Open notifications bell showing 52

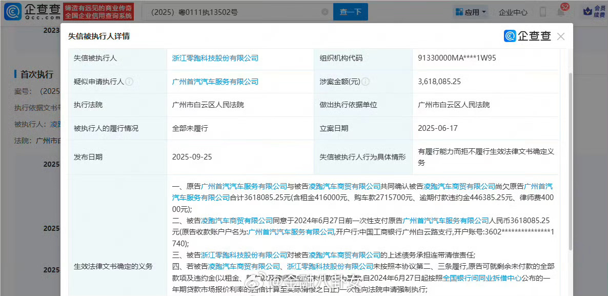[x=561, y=11]
